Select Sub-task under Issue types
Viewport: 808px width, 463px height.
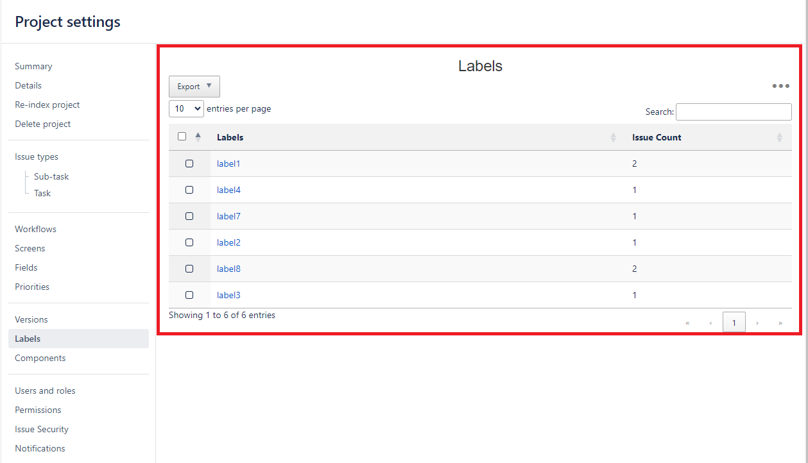tap(51, 176)
